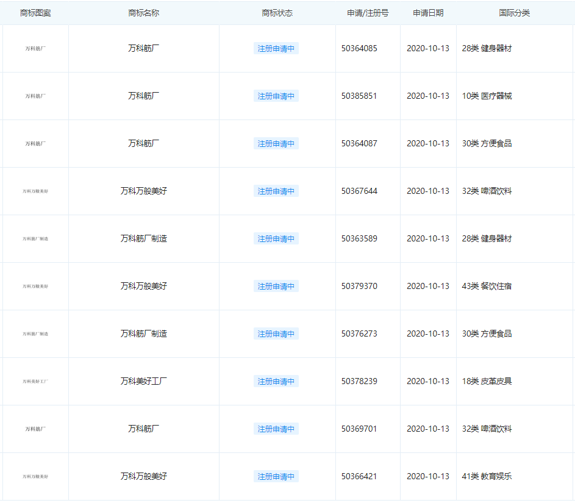Open trademark image thumbnail for application 50376273
The height and width of the screenshot is (503, 575).
(35, 334)
